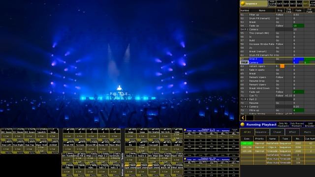Trigger the Hats 3 executor button
The width and height of the screenshot is (315, 177).
click(115, 170)
